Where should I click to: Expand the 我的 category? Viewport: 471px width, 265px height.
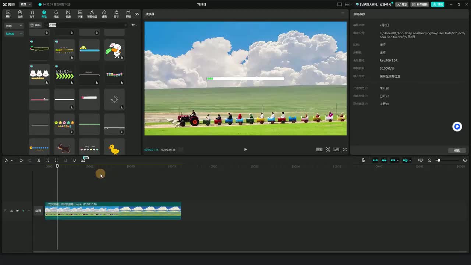click(x=14, y=26)
